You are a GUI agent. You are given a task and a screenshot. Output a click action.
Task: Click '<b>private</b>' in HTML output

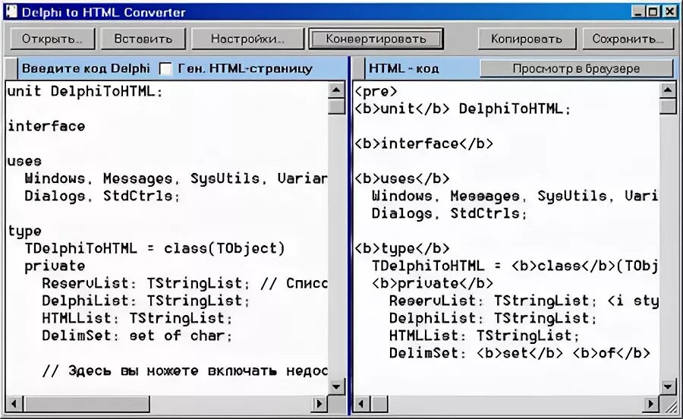pyautogui.click(x=433, y=284)
